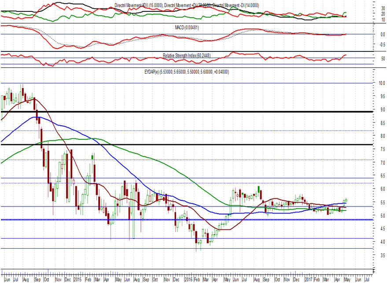Click the 30 label on ADX axis
Viewport: 387px width, 283px height.
[383, 9]
